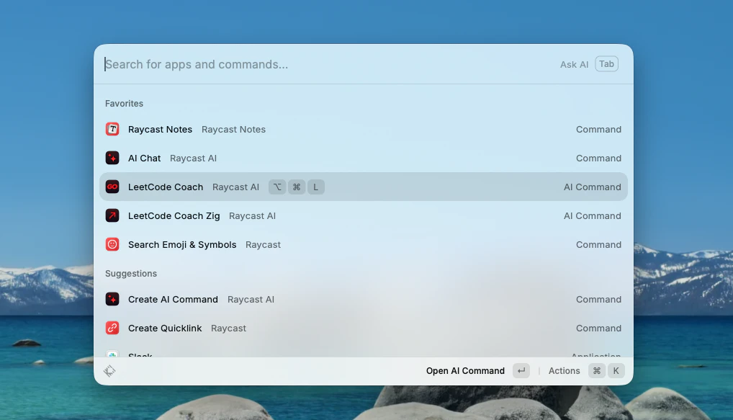Click the K key badge next to Actions
The height and width of the screenshot is (420, 733).
[616, 371]
